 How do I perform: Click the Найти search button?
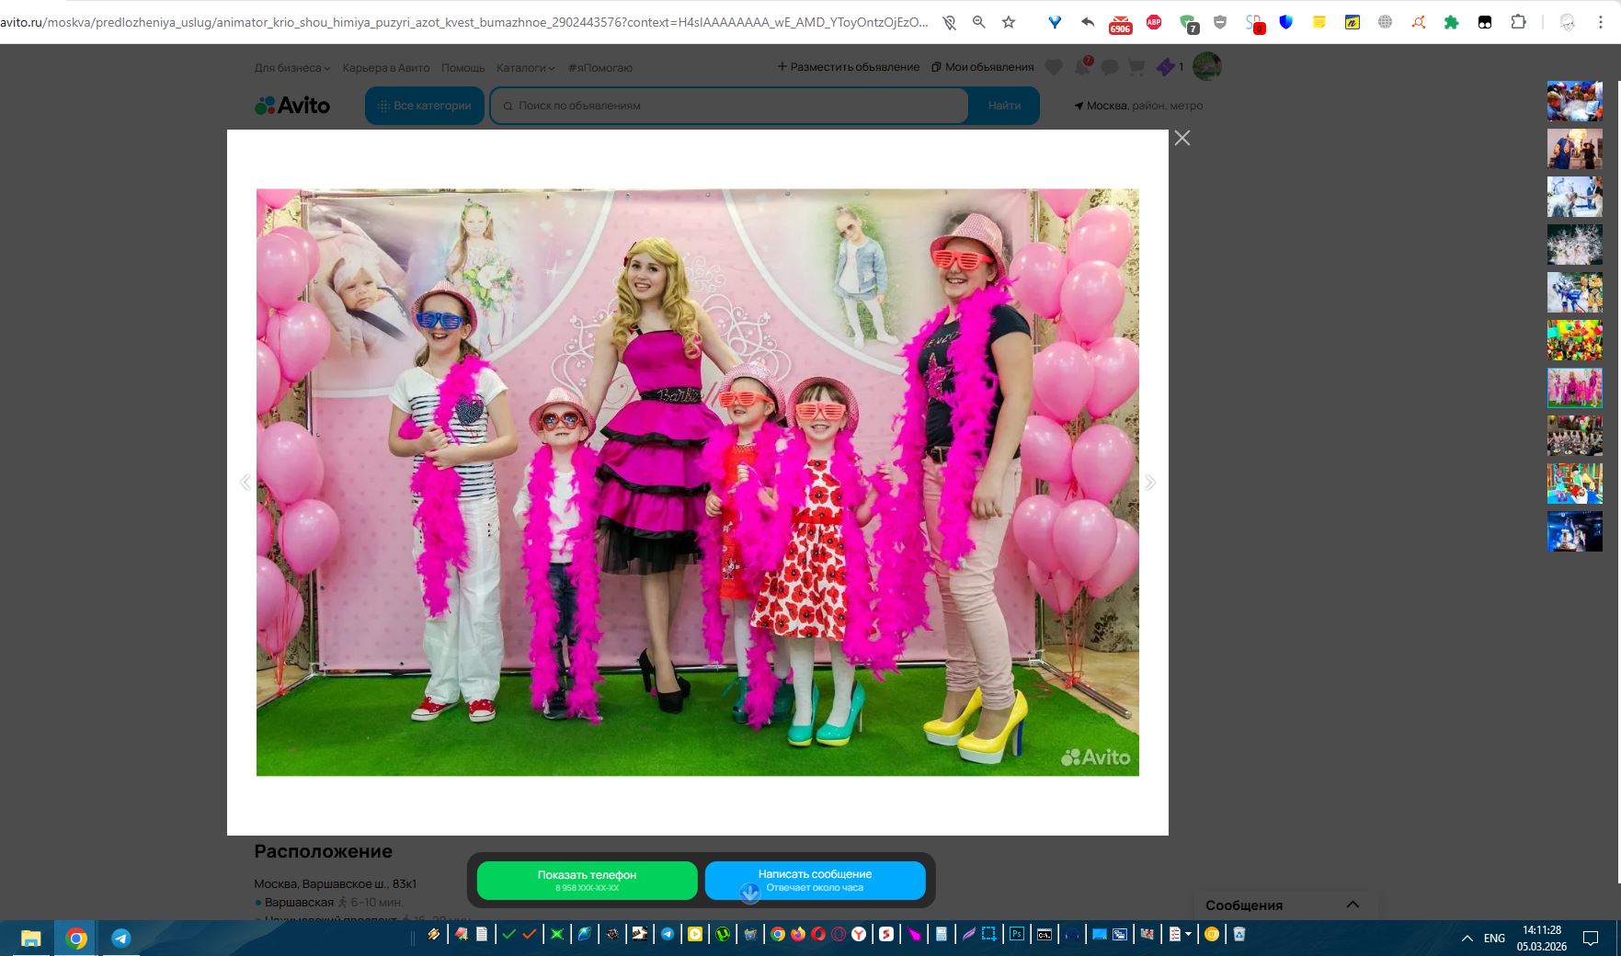1004,106
